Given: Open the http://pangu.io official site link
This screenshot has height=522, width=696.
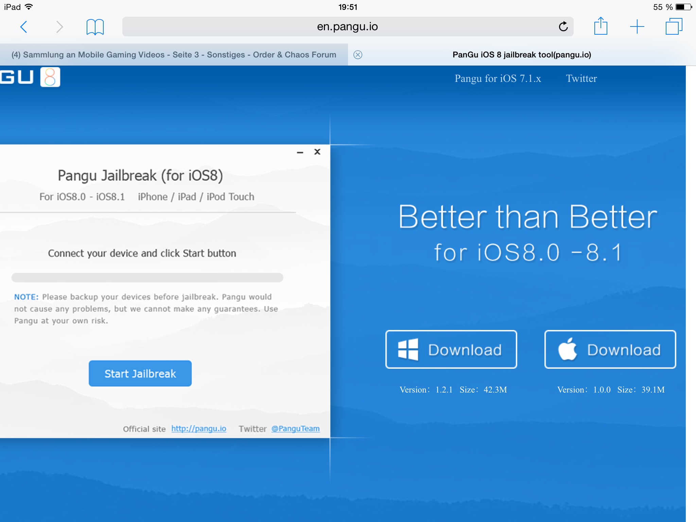Looking at the screenshot, I should click(198, 429).
